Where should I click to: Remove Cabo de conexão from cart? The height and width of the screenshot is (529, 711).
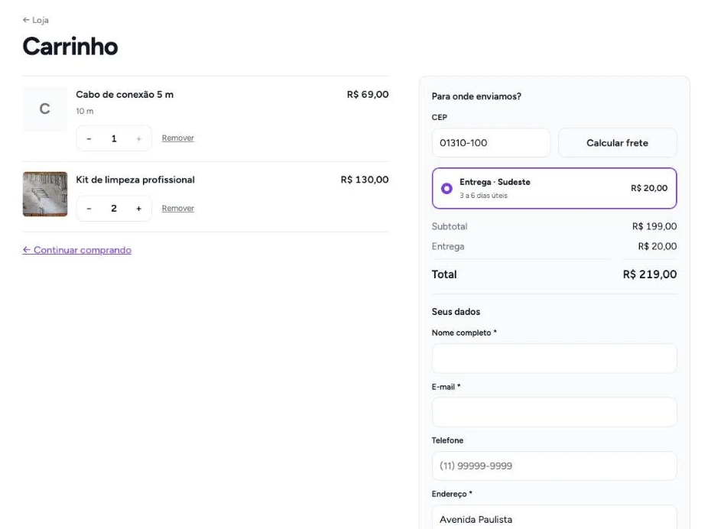click(x=177, y=138)
